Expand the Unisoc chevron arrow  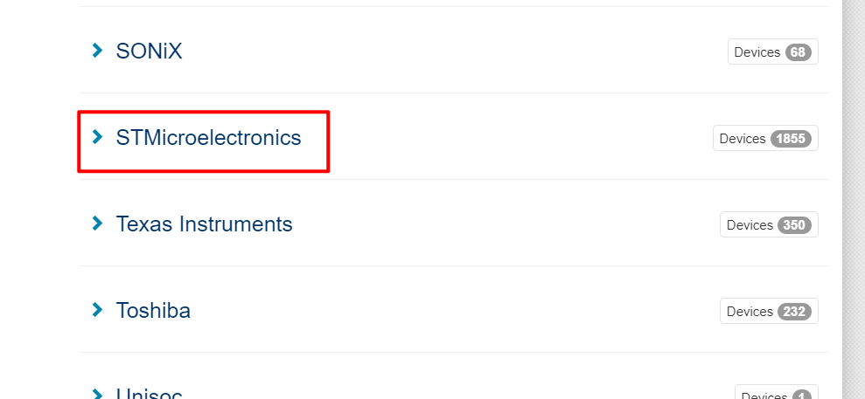(x=98, y=394)
